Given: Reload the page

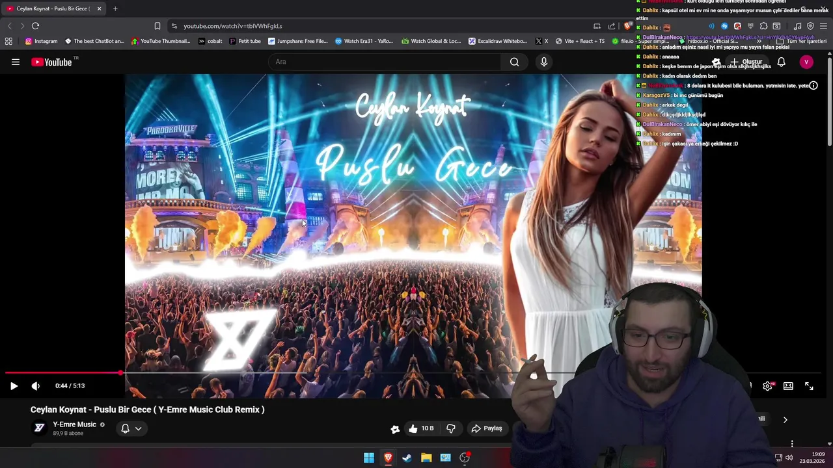Looking at the screenshot, I should pos(35,26).
